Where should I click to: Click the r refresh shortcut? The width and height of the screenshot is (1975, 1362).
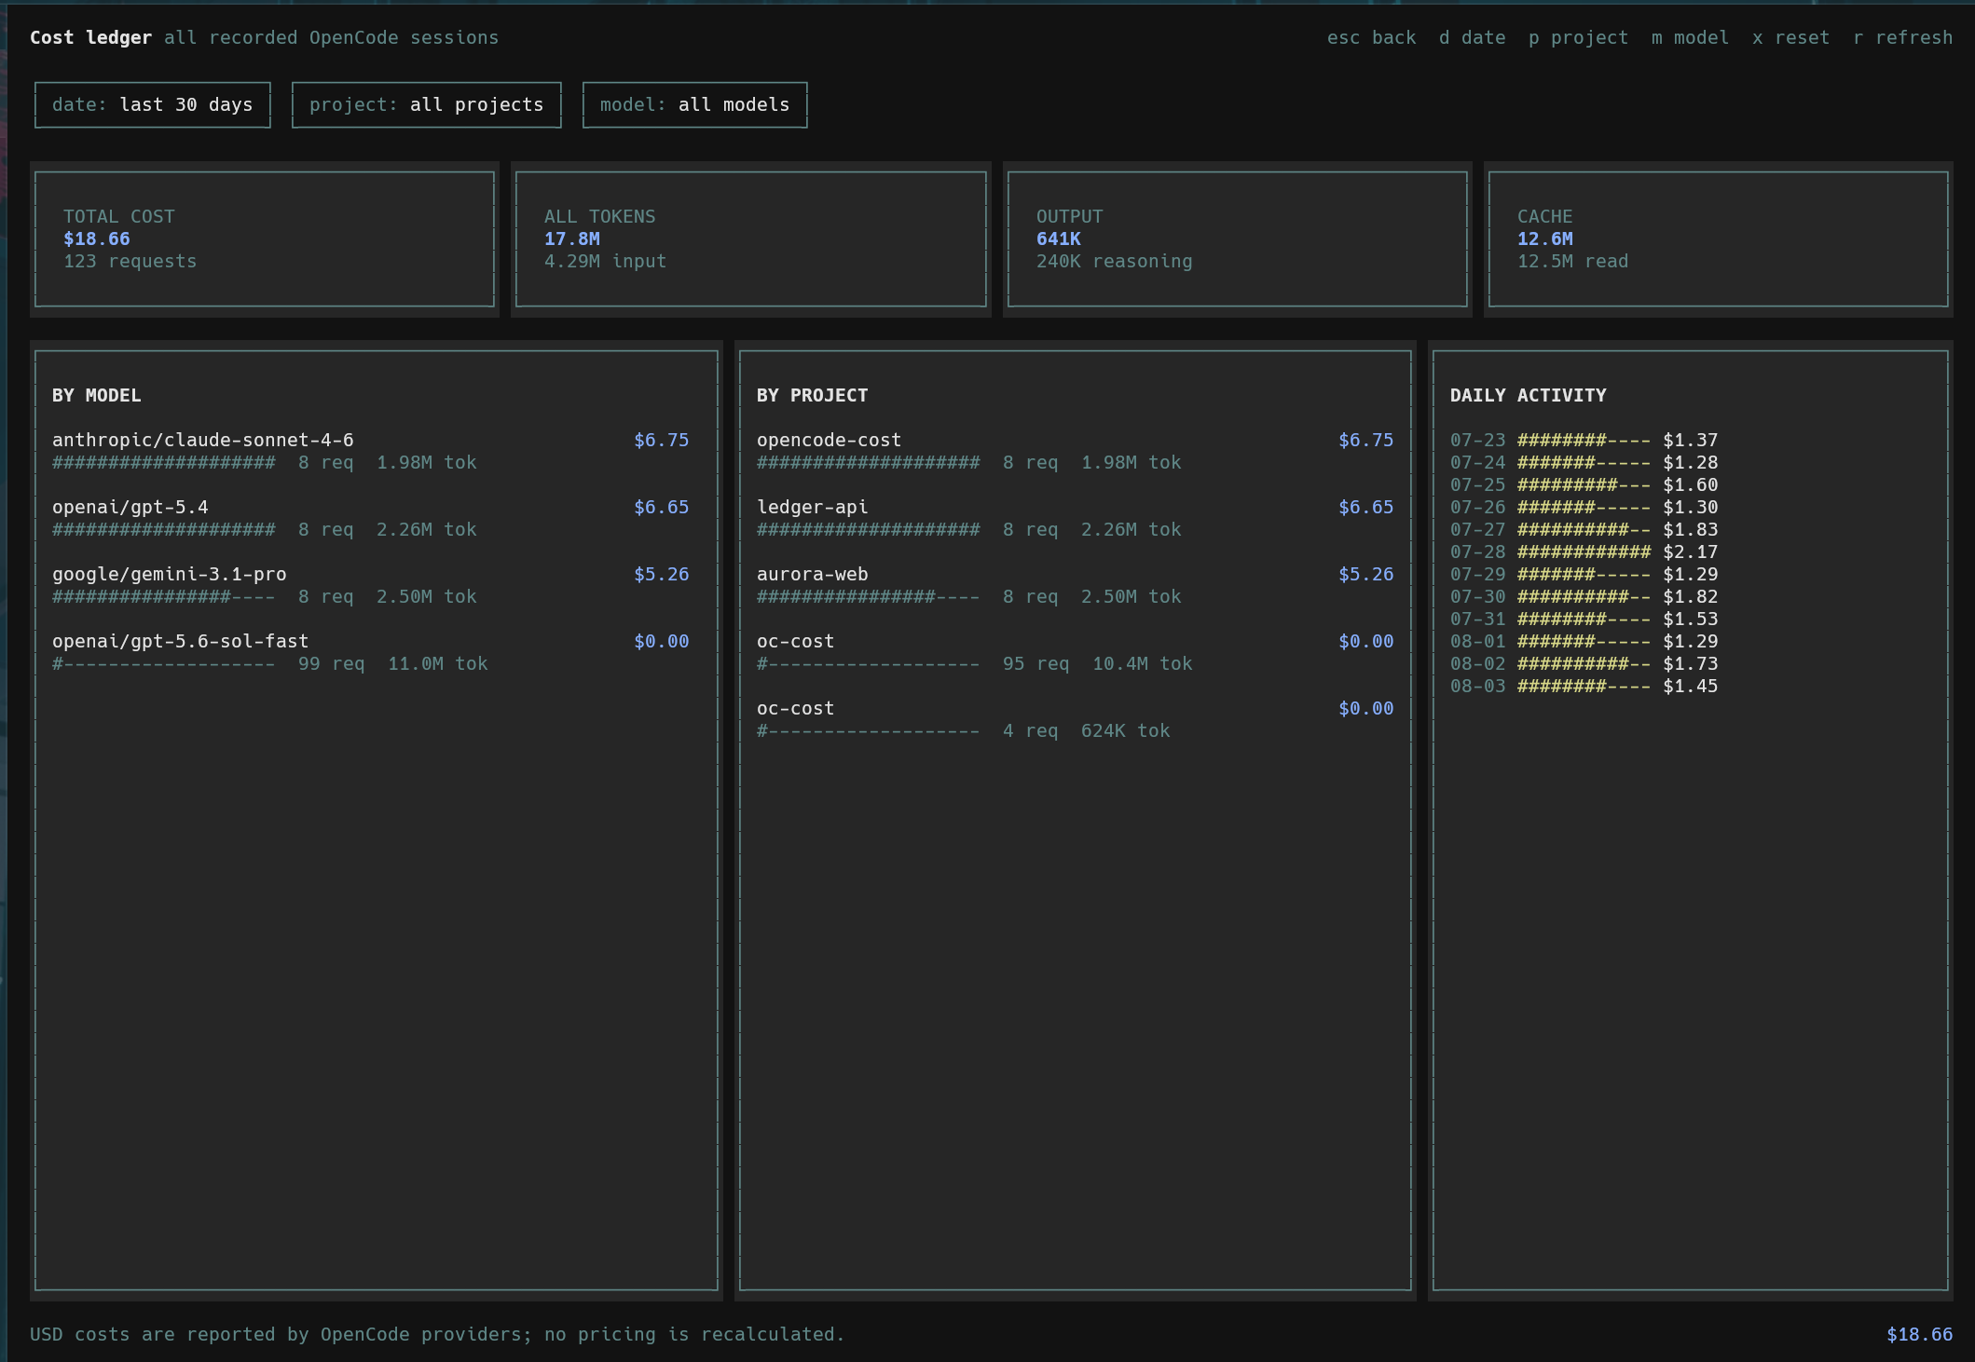click(x=1902, y=37)
